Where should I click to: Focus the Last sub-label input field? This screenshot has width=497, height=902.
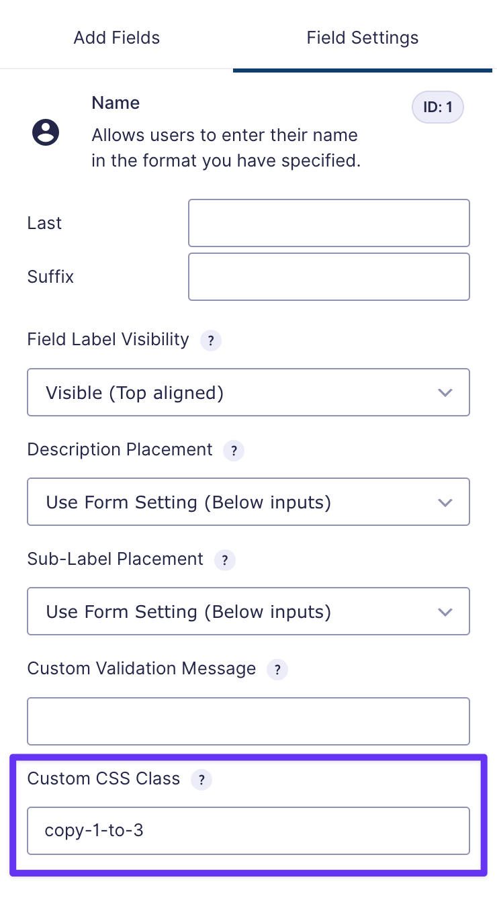point(329,223)
